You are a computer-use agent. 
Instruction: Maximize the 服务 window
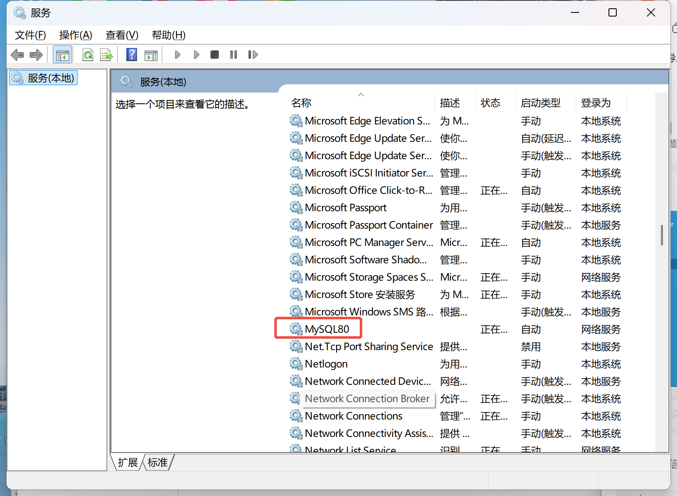pyautogui.click(x=613, y=13)
